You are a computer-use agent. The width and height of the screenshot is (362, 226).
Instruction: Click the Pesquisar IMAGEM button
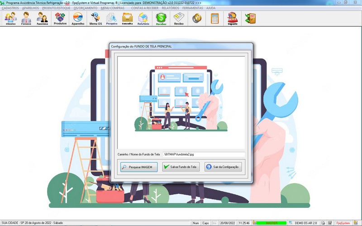click(x=139, y=167)
